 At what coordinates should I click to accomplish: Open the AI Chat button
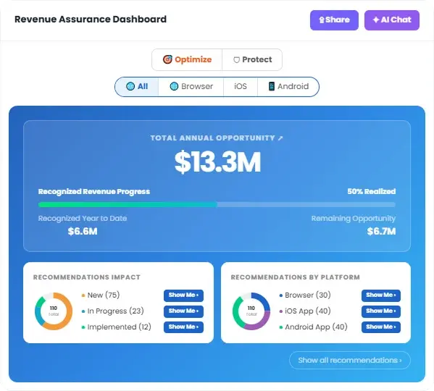[x=392, y=20]
